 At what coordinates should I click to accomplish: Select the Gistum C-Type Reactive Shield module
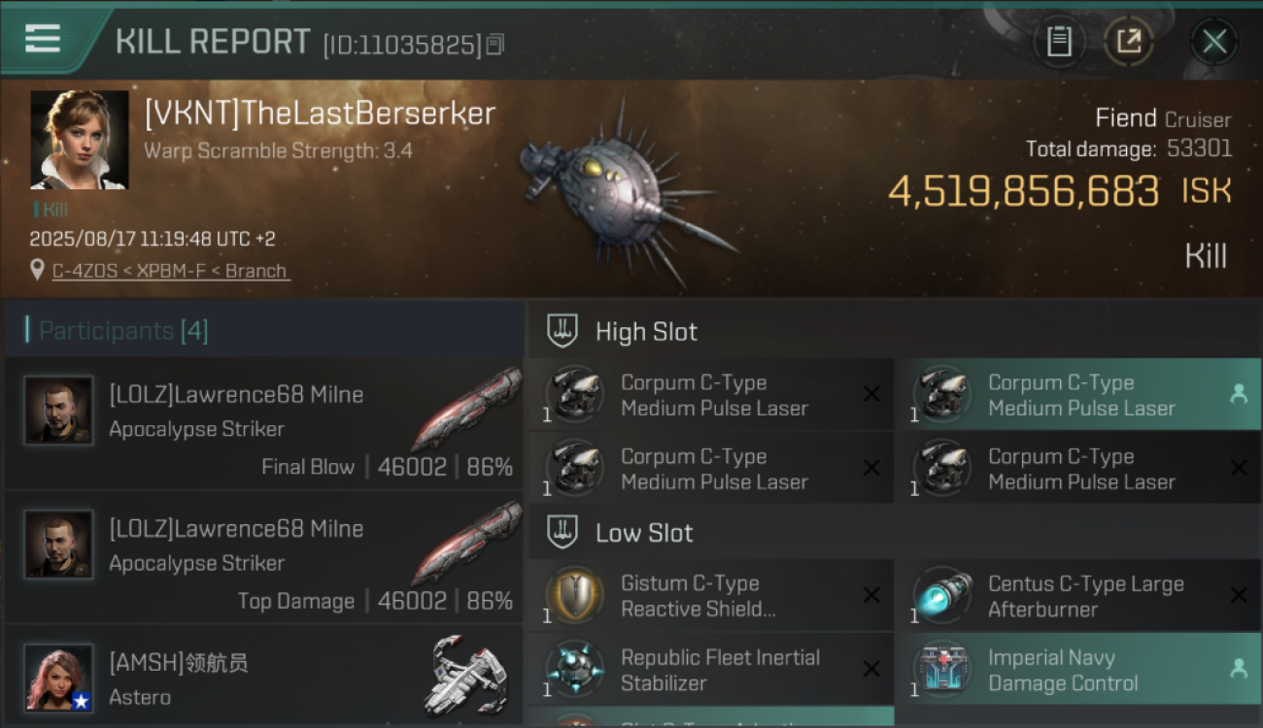click(x=711, y=595)
